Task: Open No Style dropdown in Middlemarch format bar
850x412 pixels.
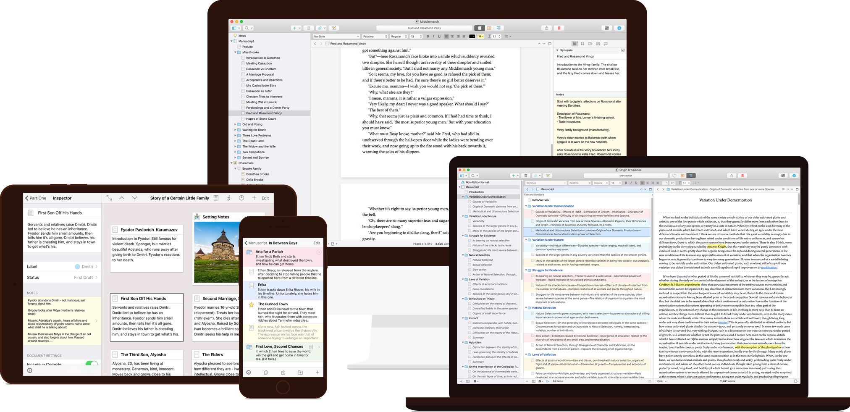Action: (336, 37)
